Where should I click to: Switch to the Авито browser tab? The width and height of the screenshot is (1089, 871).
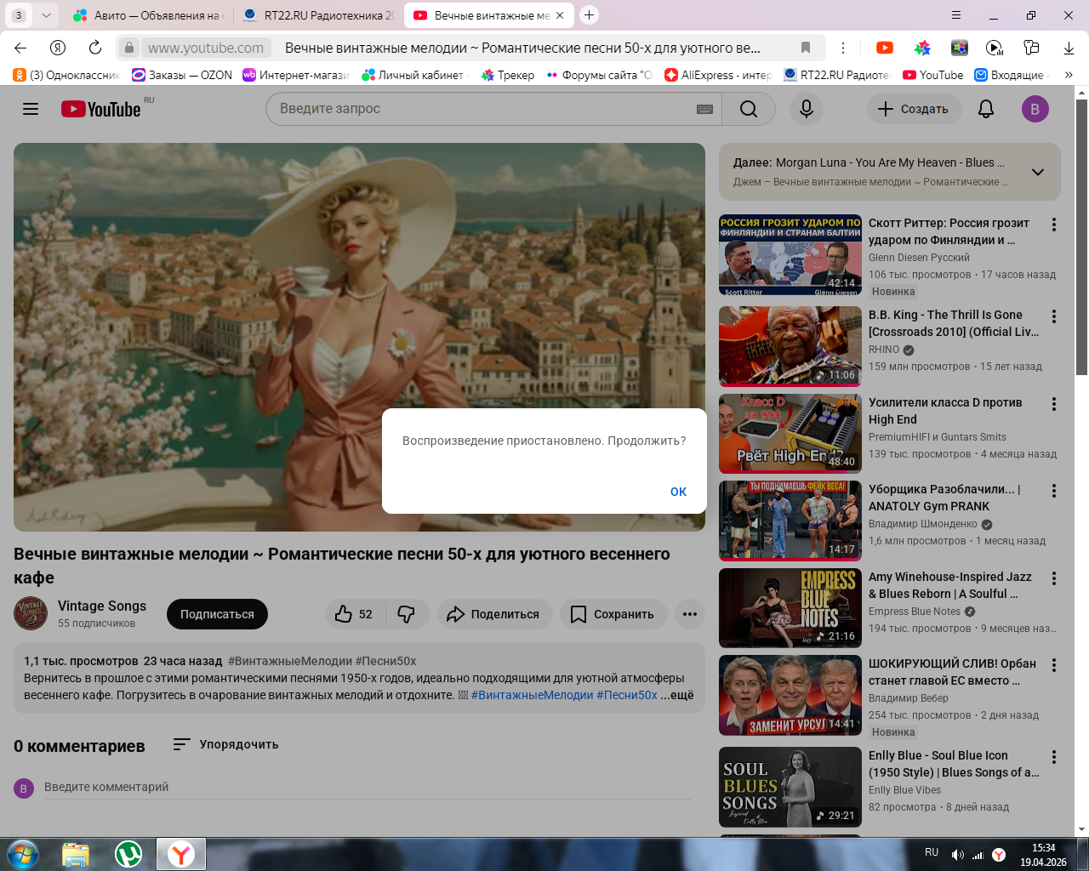[145, 15]
